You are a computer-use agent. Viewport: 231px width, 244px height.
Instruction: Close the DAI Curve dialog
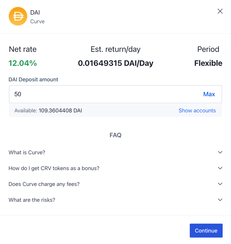click(x=220, y=11)
